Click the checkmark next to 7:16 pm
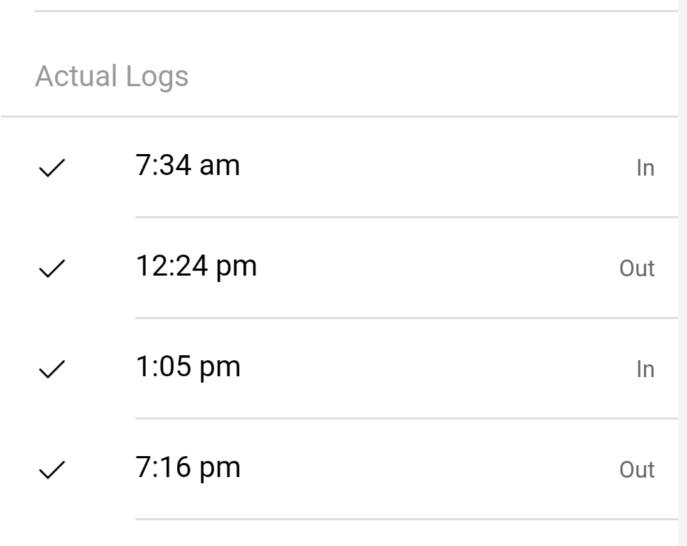This screenshot has height=546, width=687. 52,470
